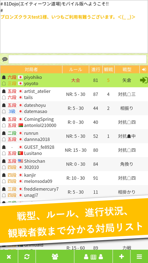
Task: Click player name Lusitano
Action: (33, 153)
